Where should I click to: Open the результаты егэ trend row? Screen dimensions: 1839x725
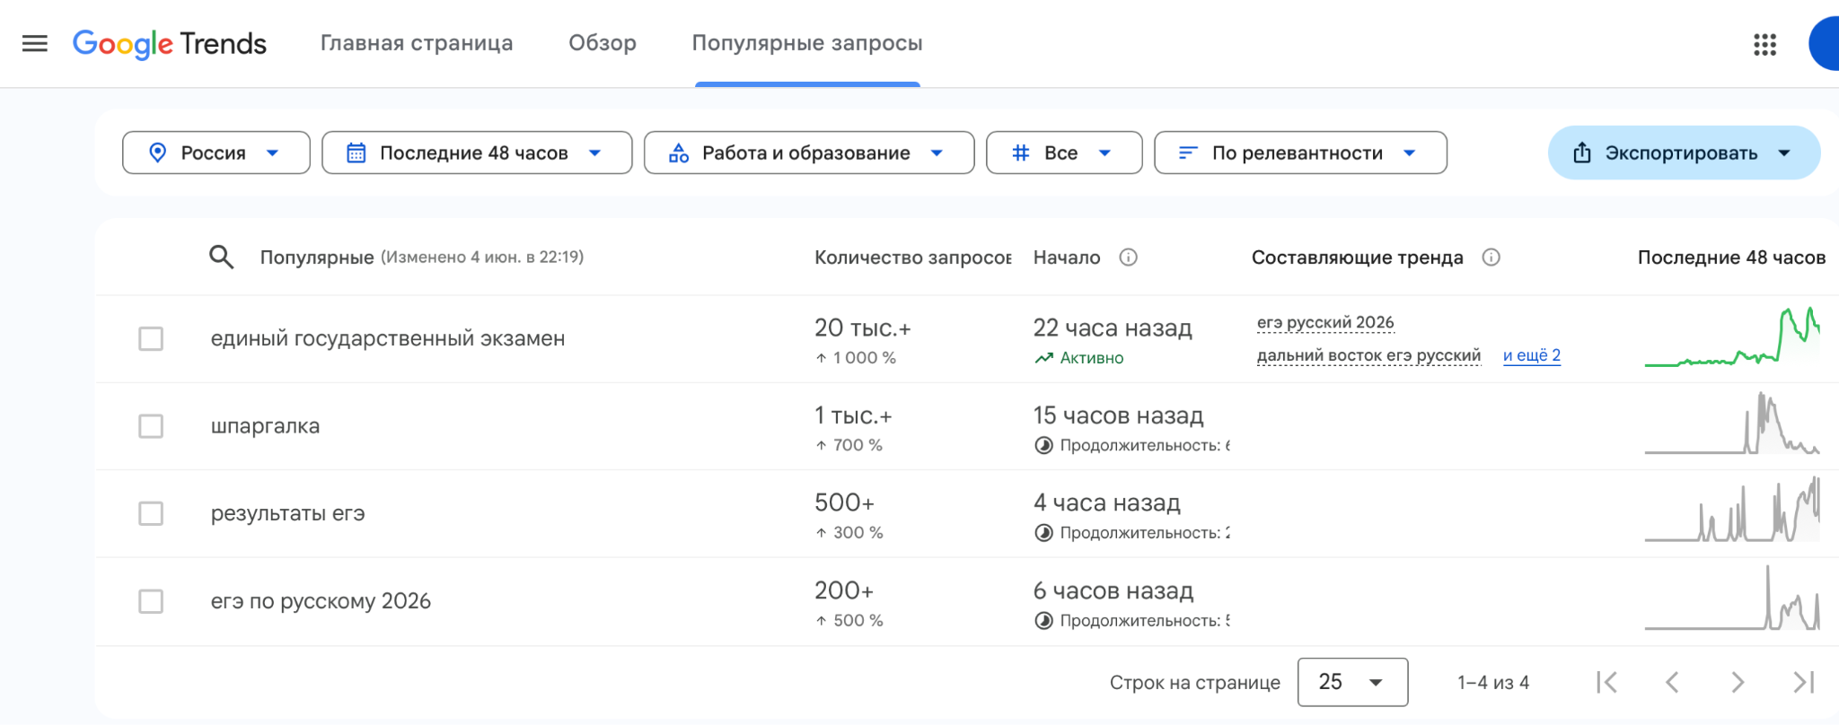(x=287, y=513)
